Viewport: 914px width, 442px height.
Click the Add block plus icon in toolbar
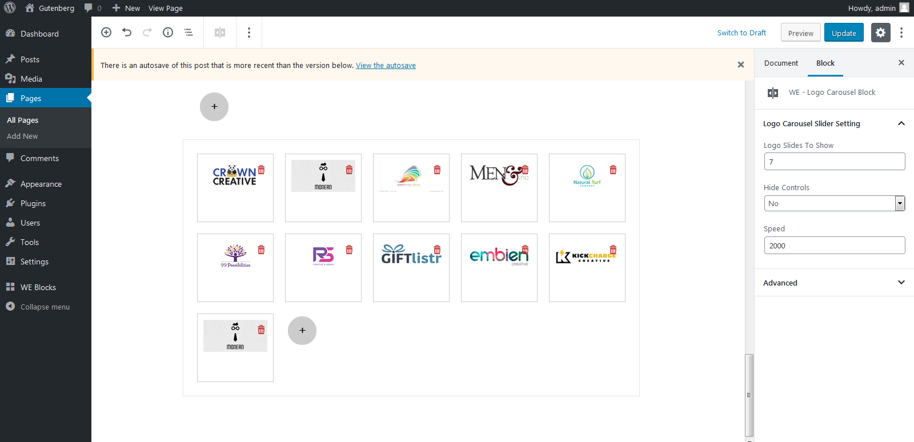coord(106,33)
